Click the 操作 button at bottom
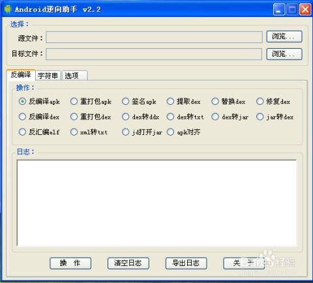The height and width of the screenshot is (283, 313). [x=70, y=263]
